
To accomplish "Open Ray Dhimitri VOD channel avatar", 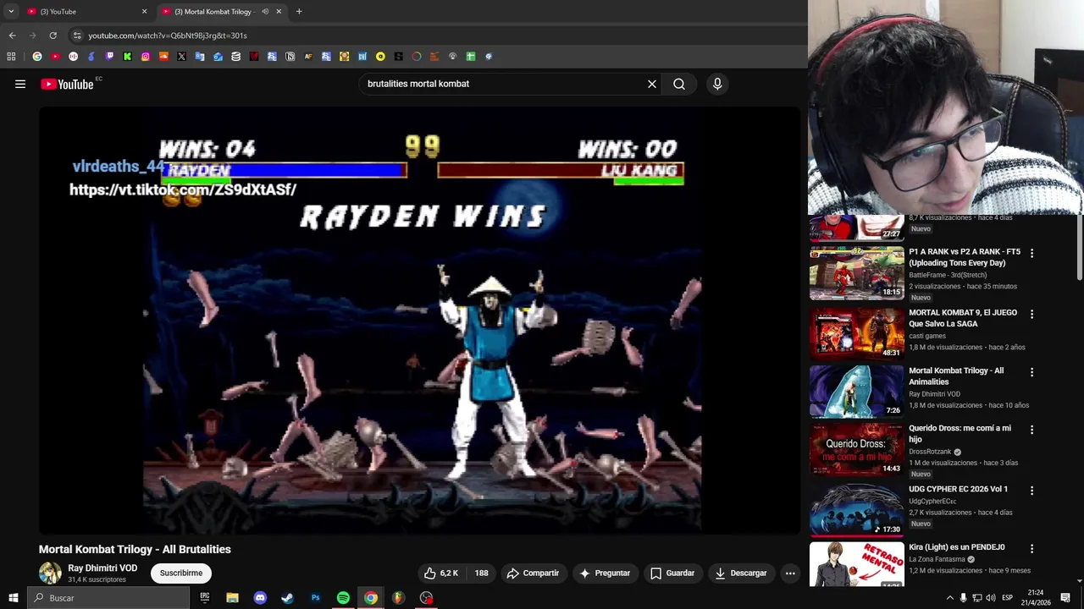I will tap(50, 573).
